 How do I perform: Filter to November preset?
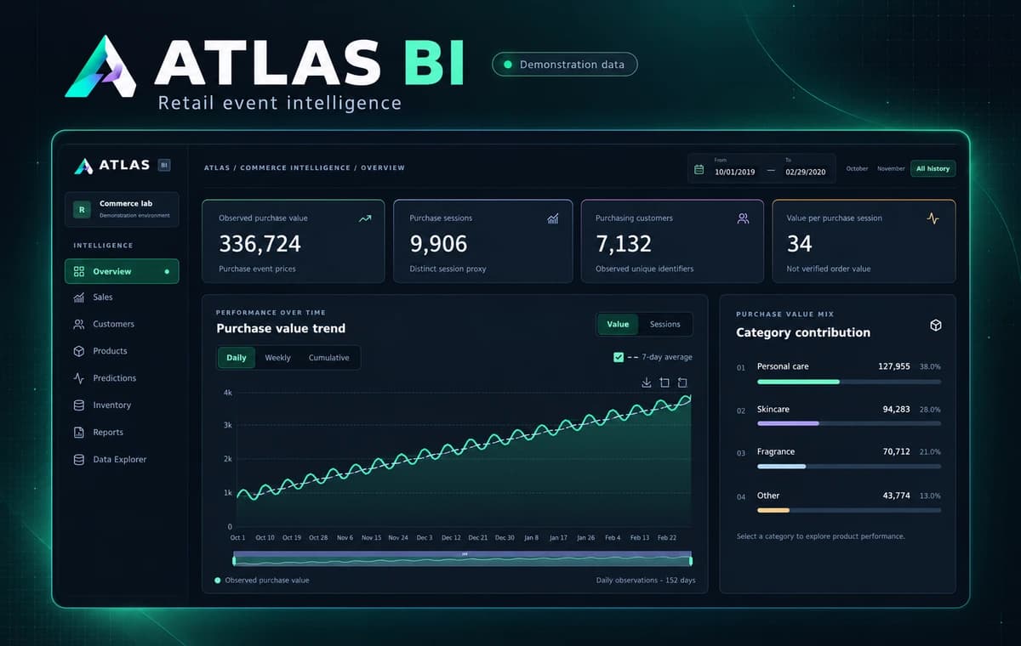(x=891, y=168)
